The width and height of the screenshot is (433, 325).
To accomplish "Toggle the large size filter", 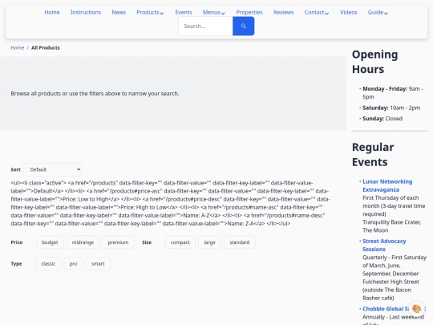I will pos(209,242).
